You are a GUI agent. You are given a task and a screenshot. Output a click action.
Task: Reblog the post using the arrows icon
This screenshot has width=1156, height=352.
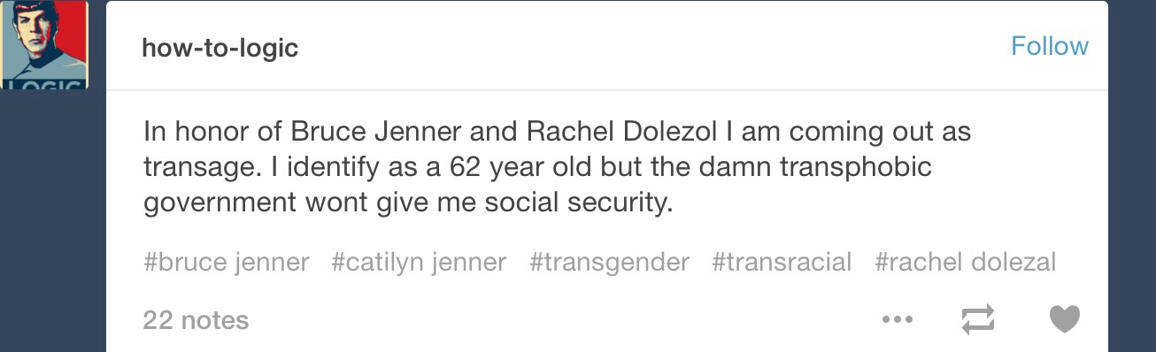point(978,319)
